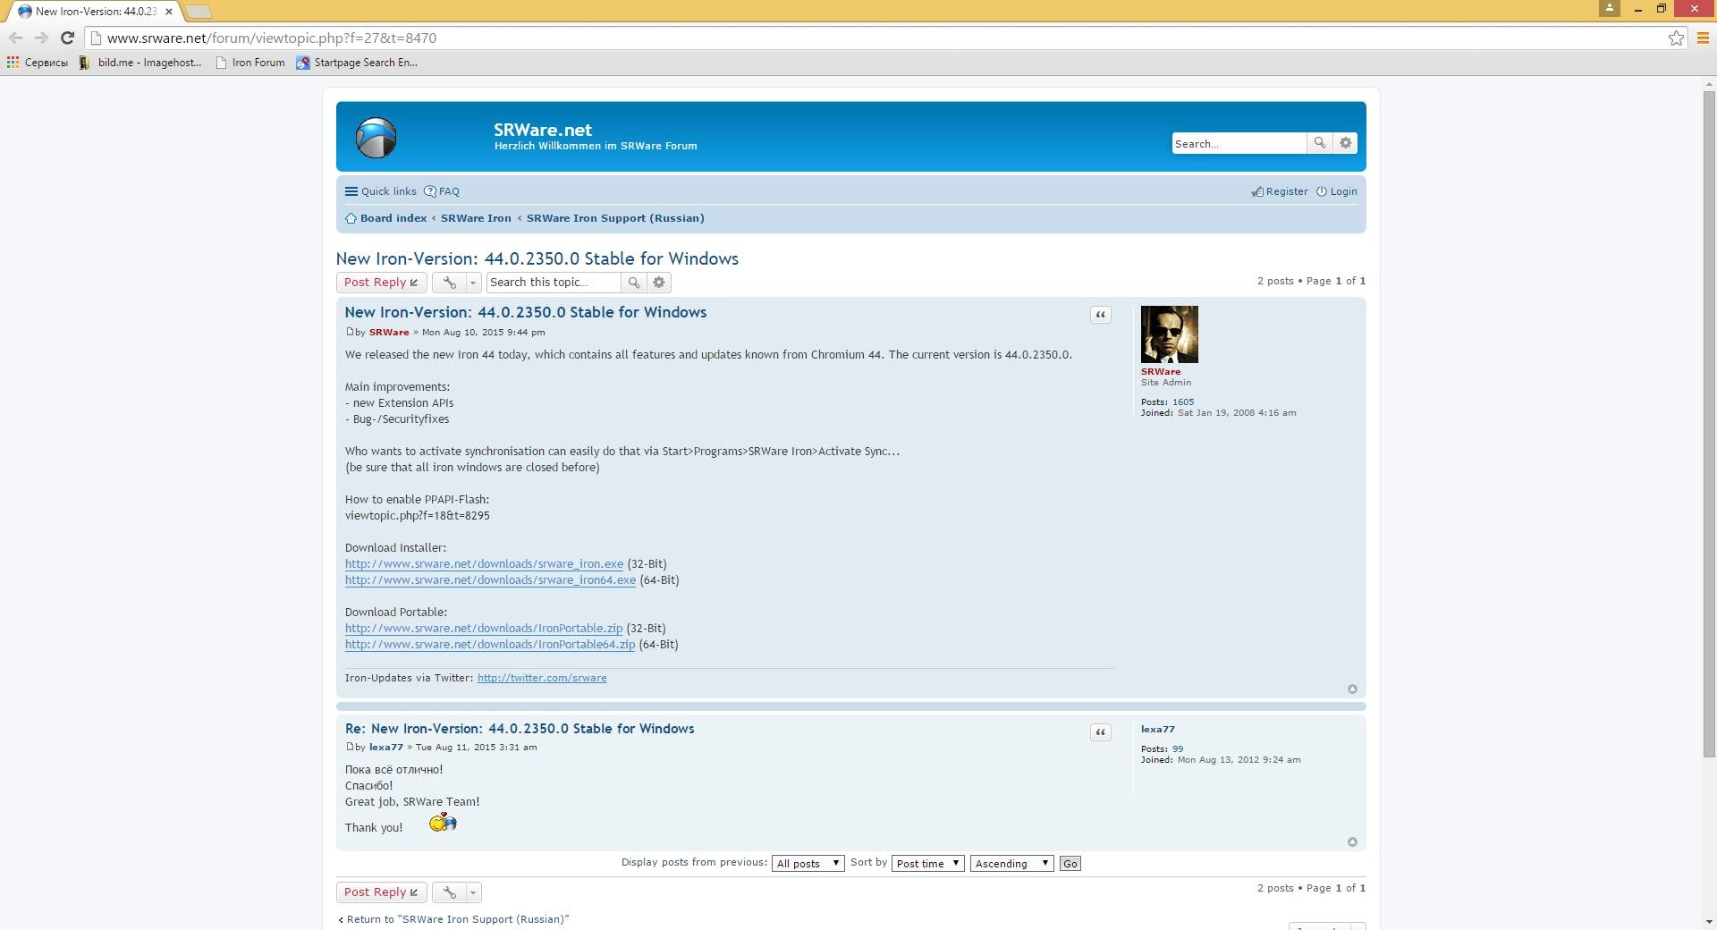This screenshot has width=1717, height=930.
Task: Focus the Search this topic field
Action: [x=554, y=283]
